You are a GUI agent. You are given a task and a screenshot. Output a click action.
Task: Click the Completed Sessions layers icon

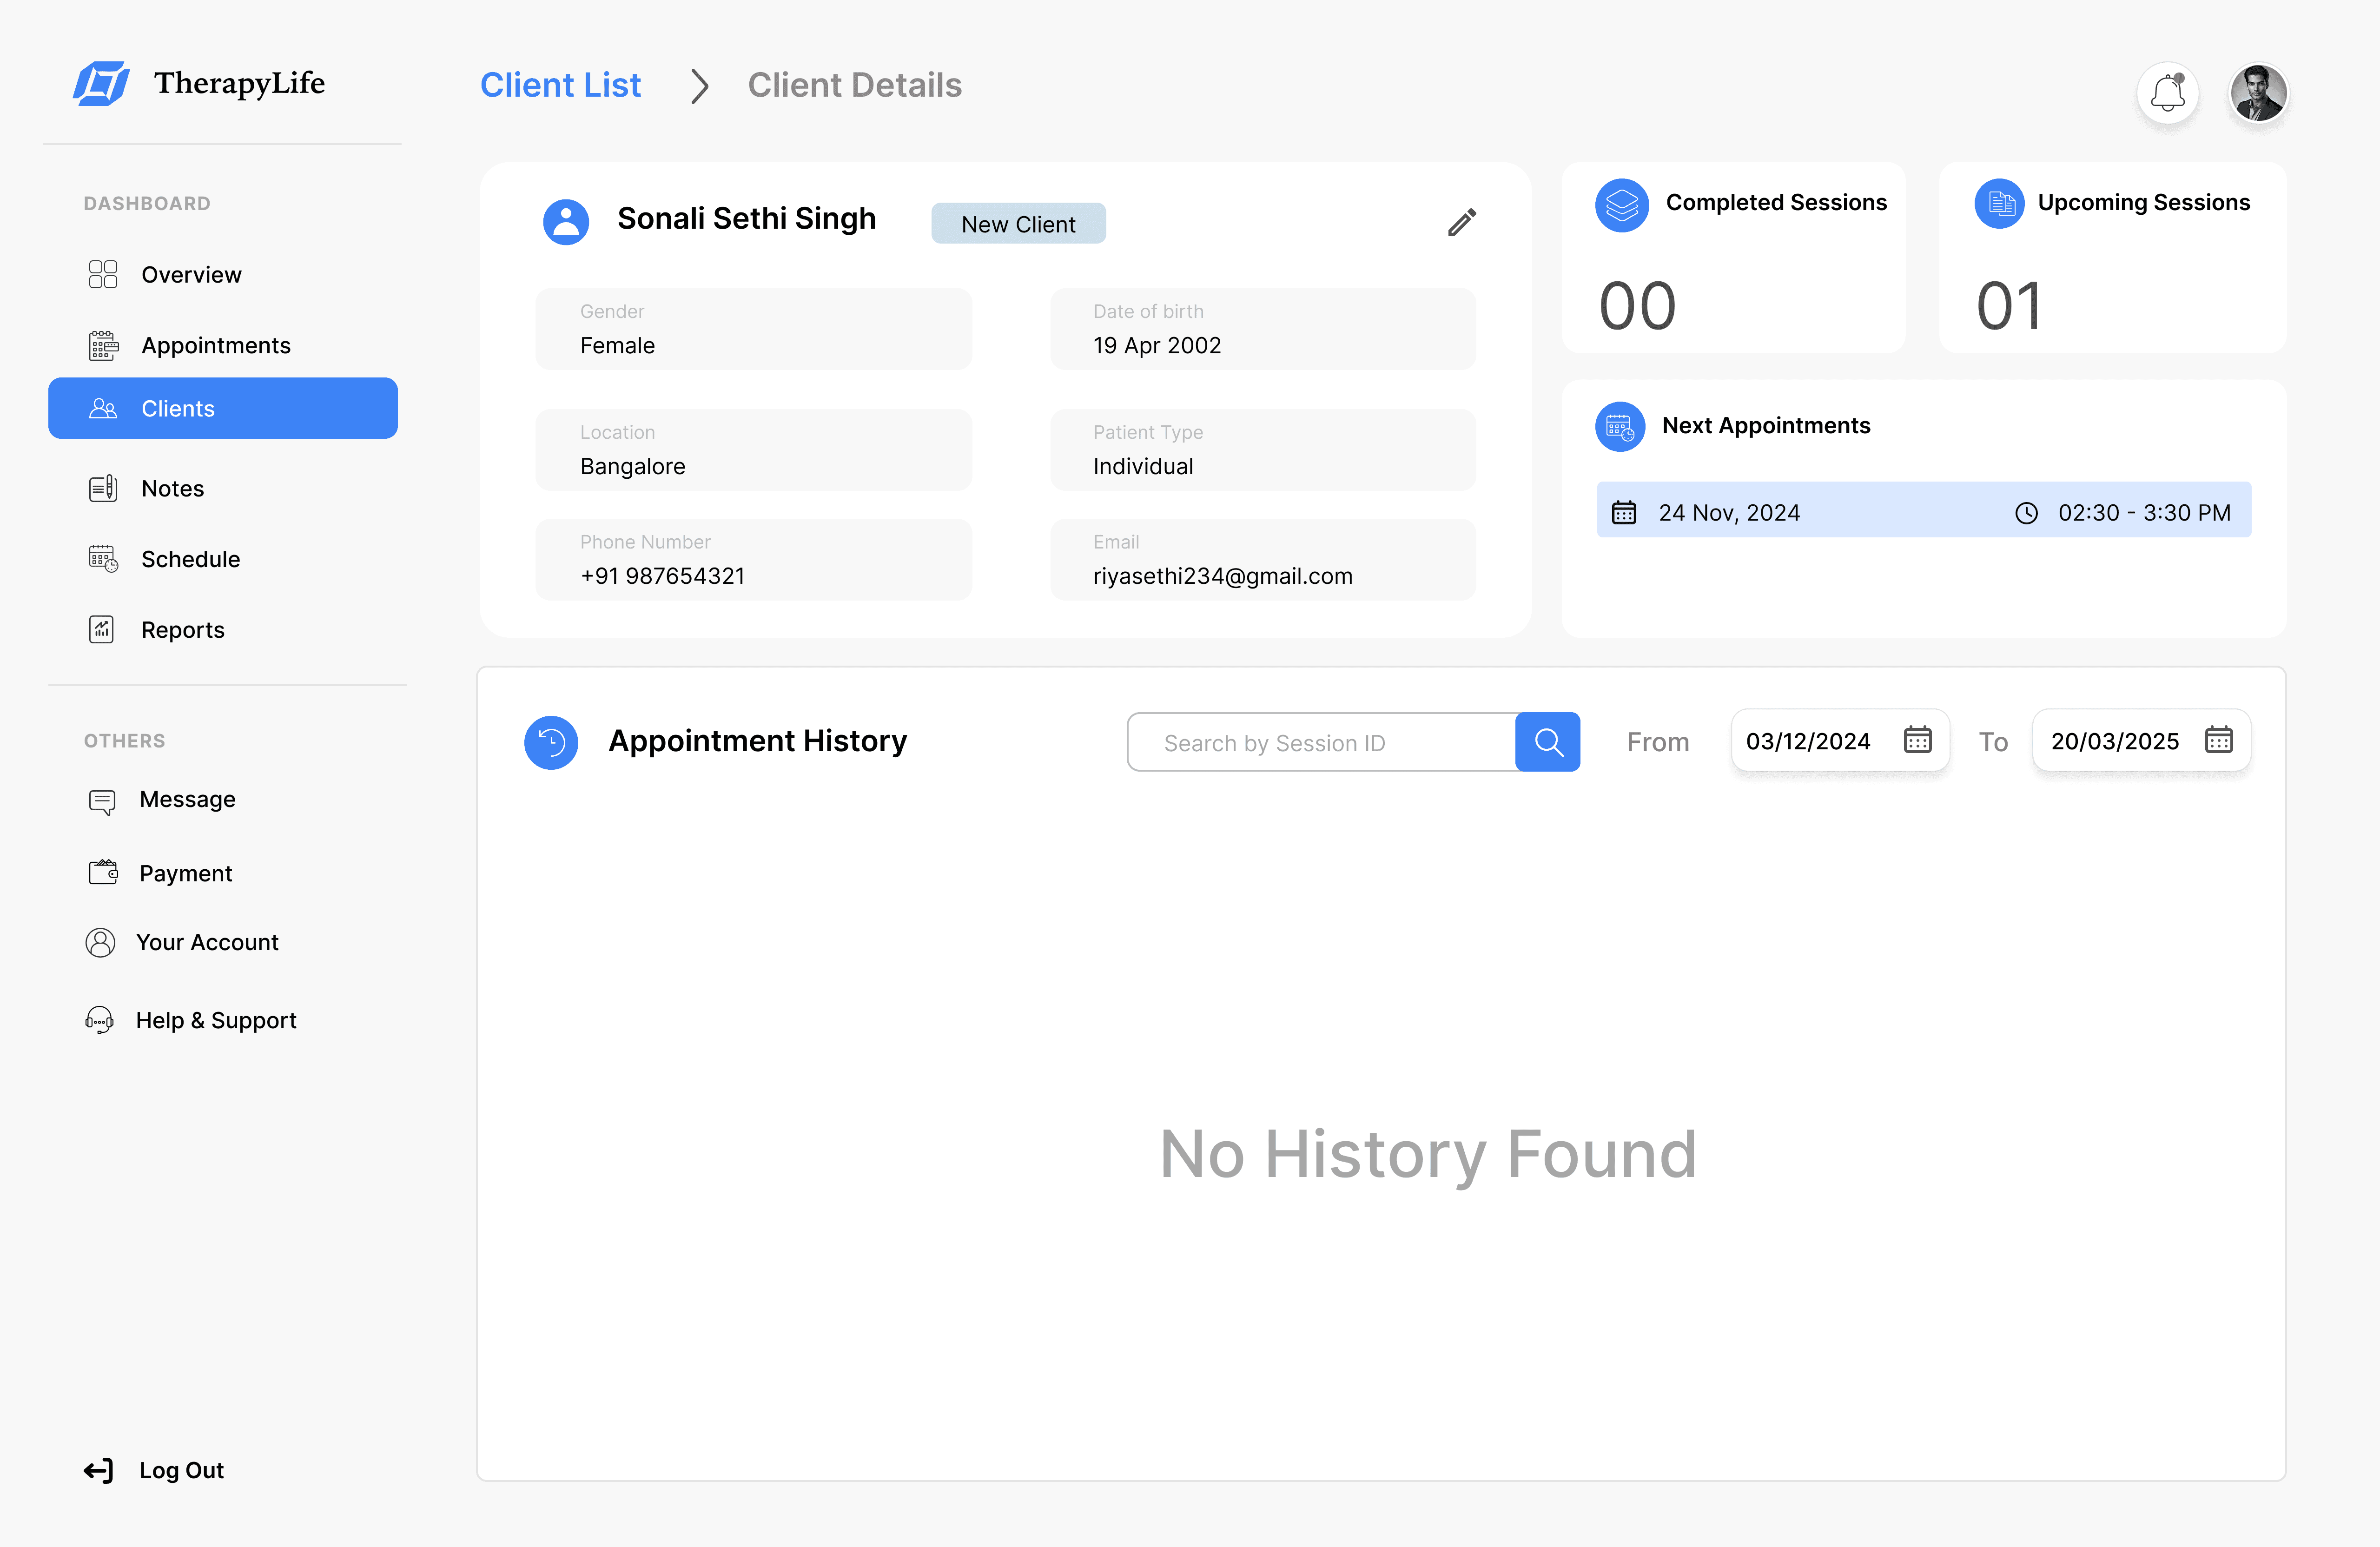point(1621,205)
